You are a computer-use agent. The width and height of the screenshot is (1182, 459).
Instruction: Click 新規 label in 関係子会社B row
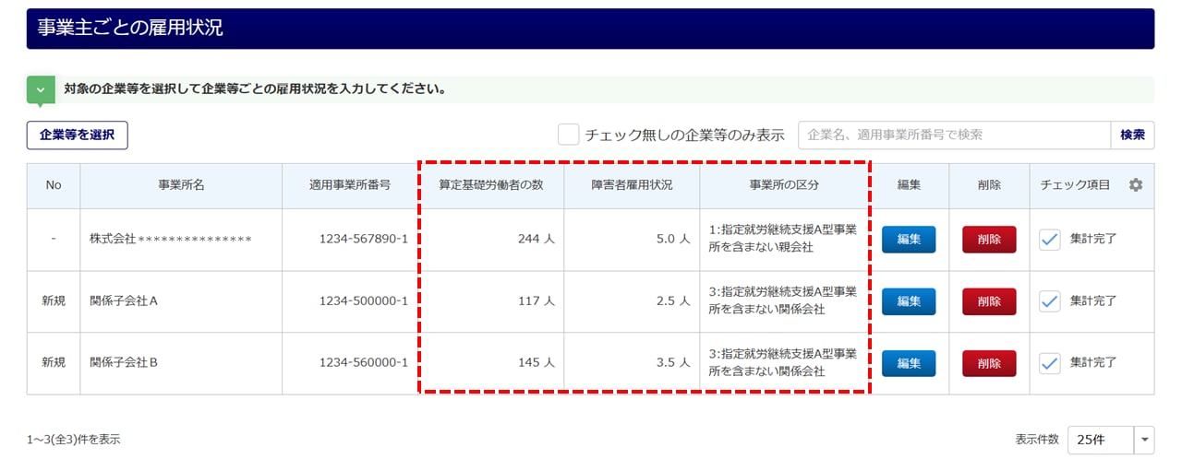pos(54,363)
